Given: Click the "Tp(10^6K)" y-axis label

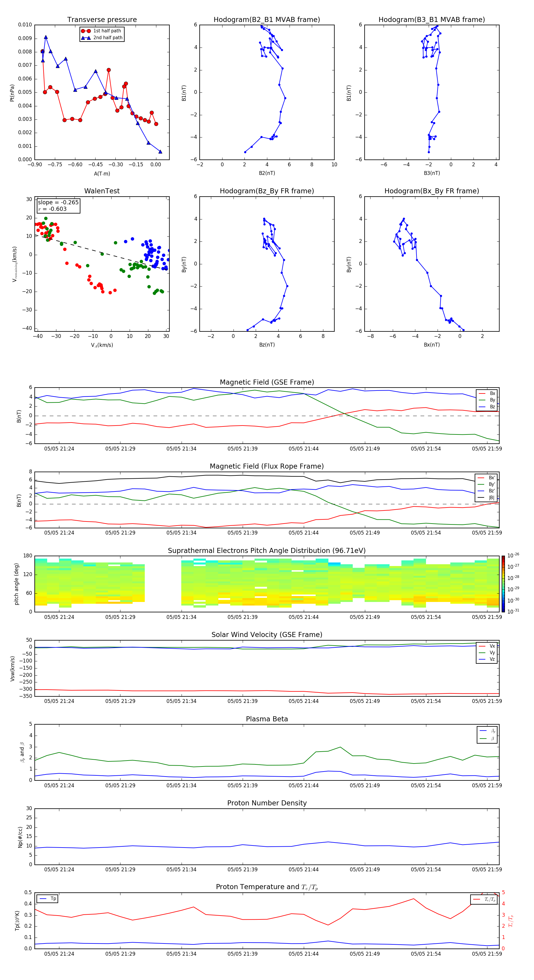Looking at the screenshot, I should pos(17,921).
